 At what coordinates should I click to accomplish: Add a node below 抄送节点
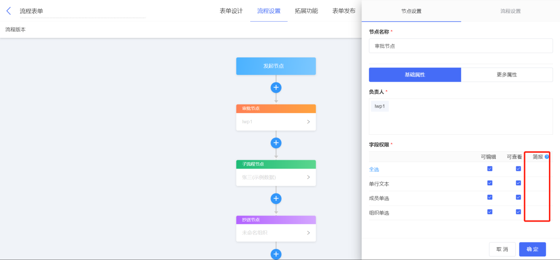(x=276, y=254)
